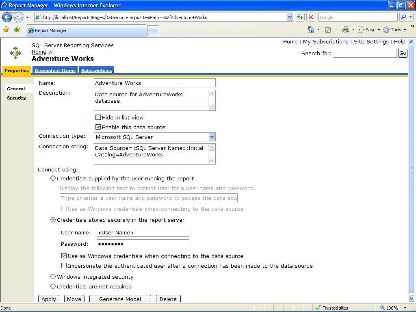This screenshot has width=416, height=312.
Task: Click the browser Home page icon
Action: pyautogui.click(x=311, y=30)
